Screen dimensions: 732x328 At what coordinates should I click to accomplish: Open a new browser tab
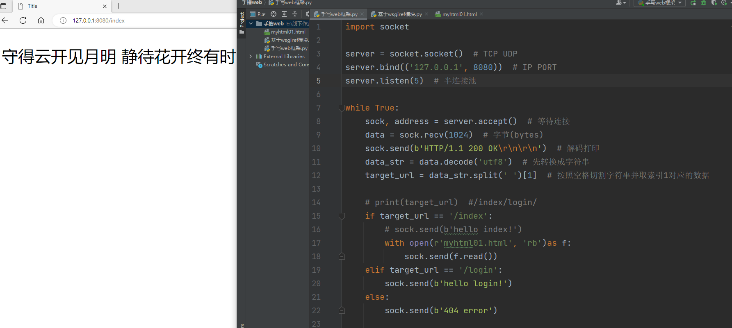point(119,6)
